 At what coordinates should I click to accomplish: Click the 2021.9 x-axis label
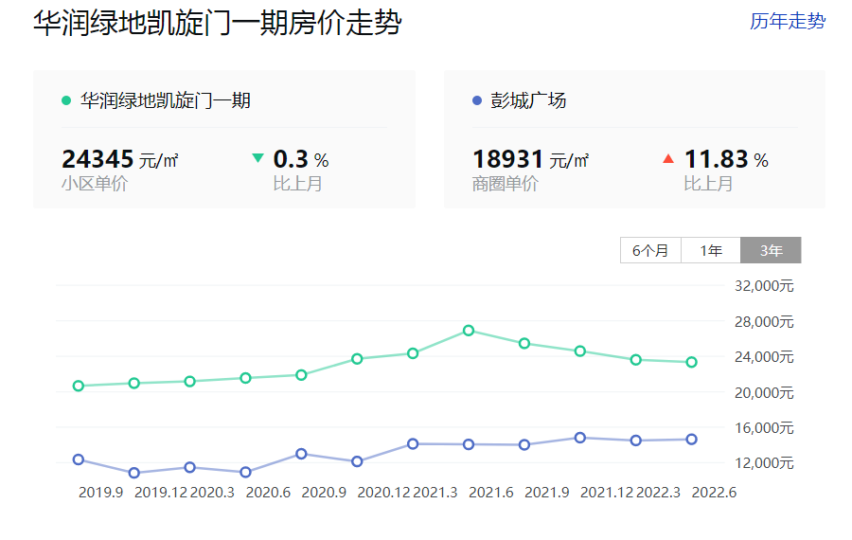547,493
